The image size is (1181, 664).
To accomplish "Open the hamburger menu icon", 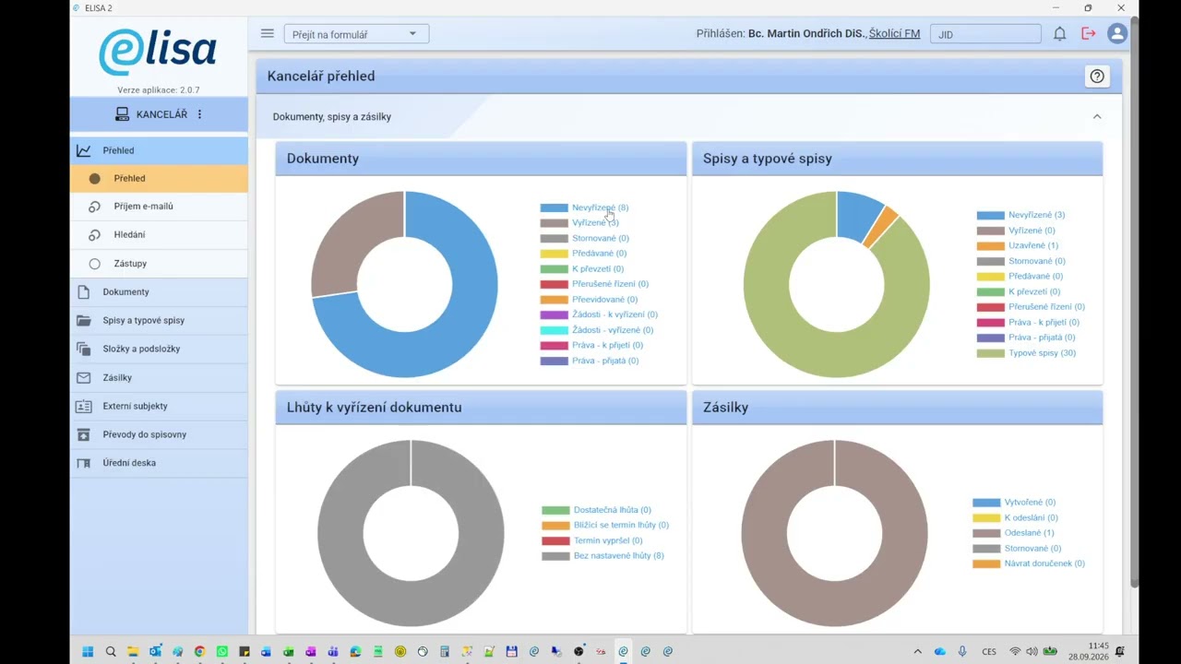I will tap(268, 33).
